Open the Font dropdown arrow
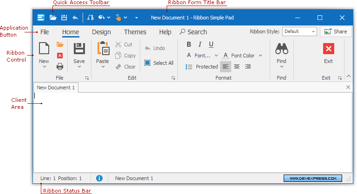 pyautogui.click(x=216, y=56)
